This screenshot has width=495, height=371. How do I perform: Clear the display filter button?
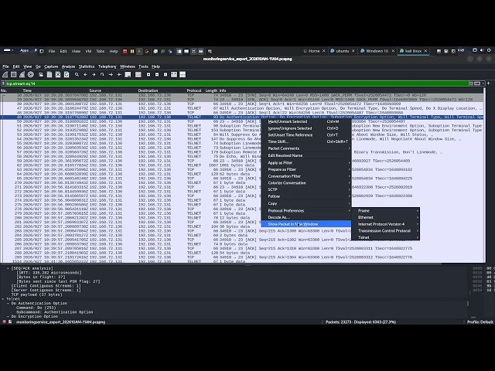pos(471,83)
